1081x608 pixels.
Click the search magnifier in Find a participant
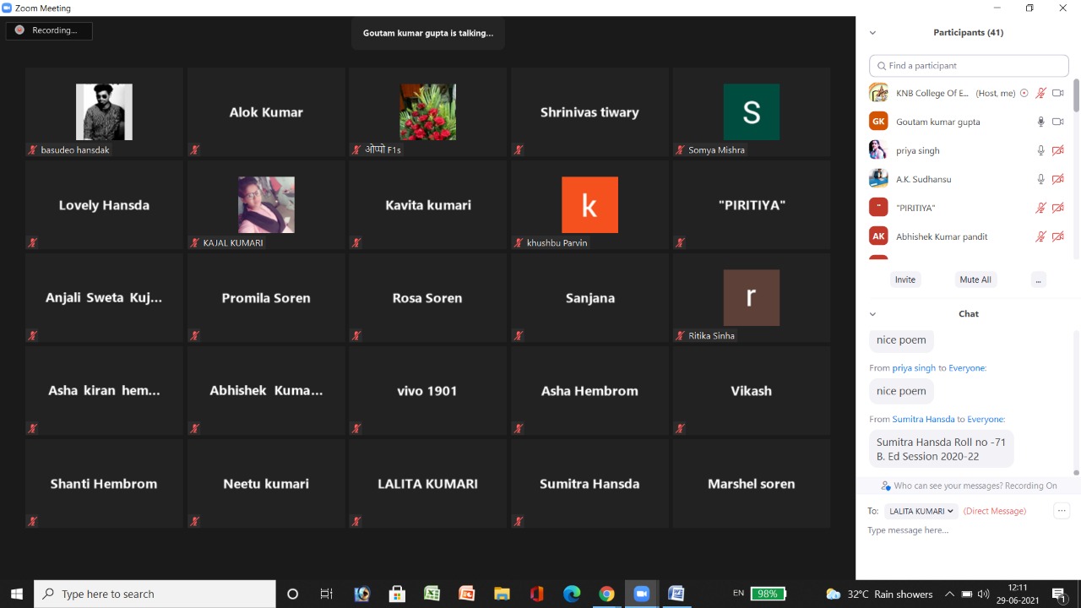click(882, 65)
